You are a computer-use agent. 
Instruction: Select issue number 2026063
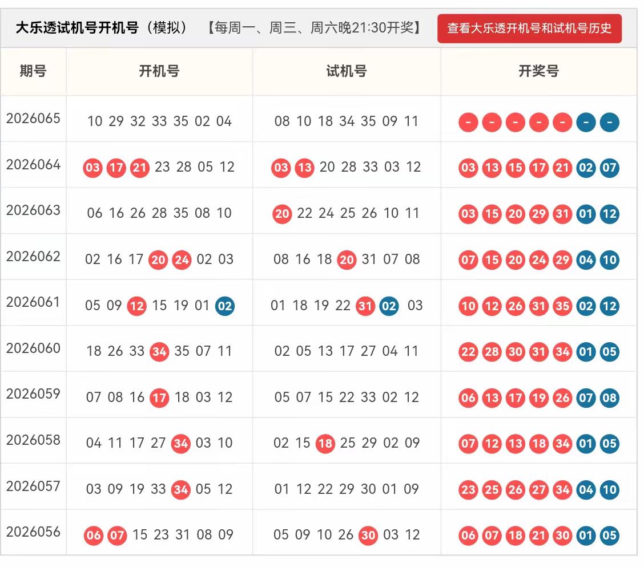[x=33, y=210]
